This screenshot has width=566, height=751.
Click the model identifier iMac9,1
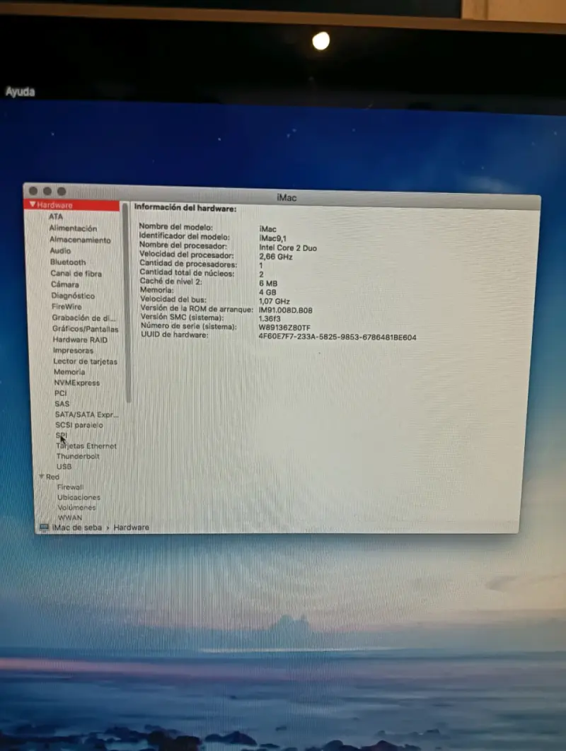[x=272, y=238]
